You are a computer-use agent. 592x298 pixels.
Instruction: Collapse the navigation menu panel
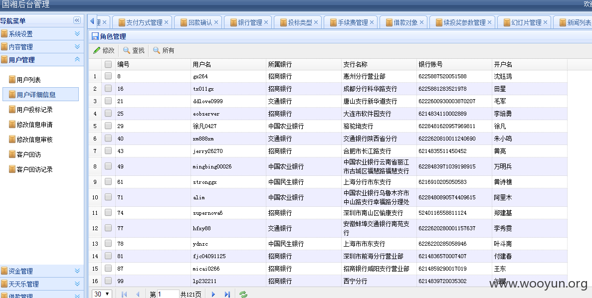[x=77, y=20]
